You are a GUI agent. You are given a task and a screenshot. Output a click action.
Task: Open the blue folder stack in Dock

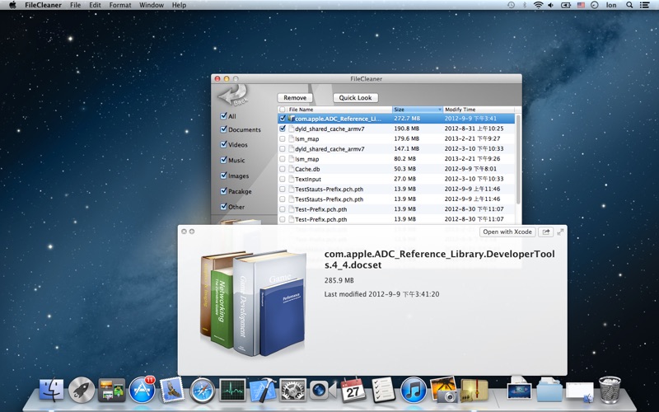(x=549, y=390)
